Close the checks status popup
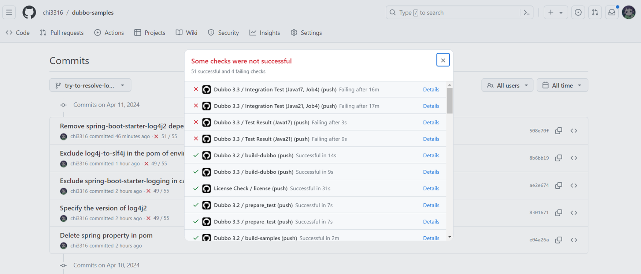Screen dimensions: 641x274 click(x=443, y=60)
